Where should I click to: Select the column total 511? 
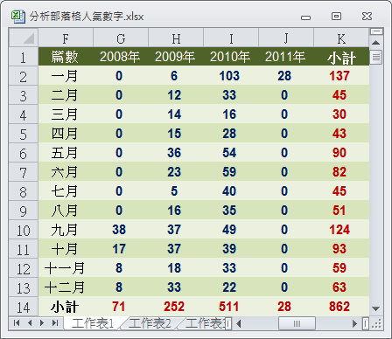tap(231, 307)
